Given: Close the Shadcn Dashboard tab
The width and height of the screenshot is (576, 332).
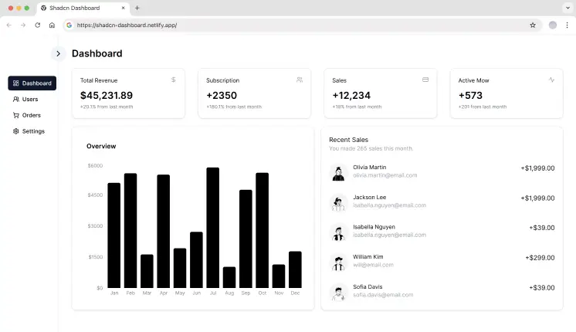Looking at the screenshot, I should (123, 8).
